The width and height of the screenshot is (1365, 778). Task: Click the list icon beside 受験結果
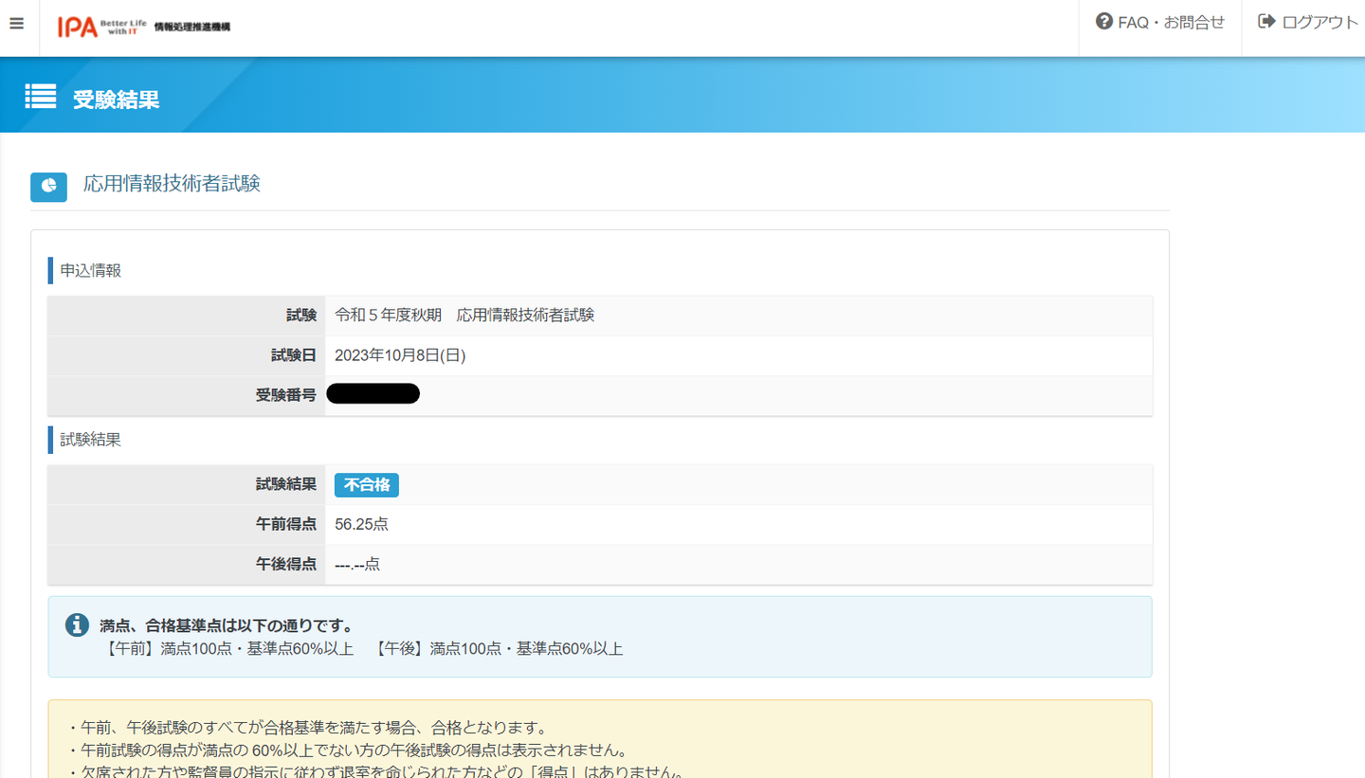tap(41, 97)
